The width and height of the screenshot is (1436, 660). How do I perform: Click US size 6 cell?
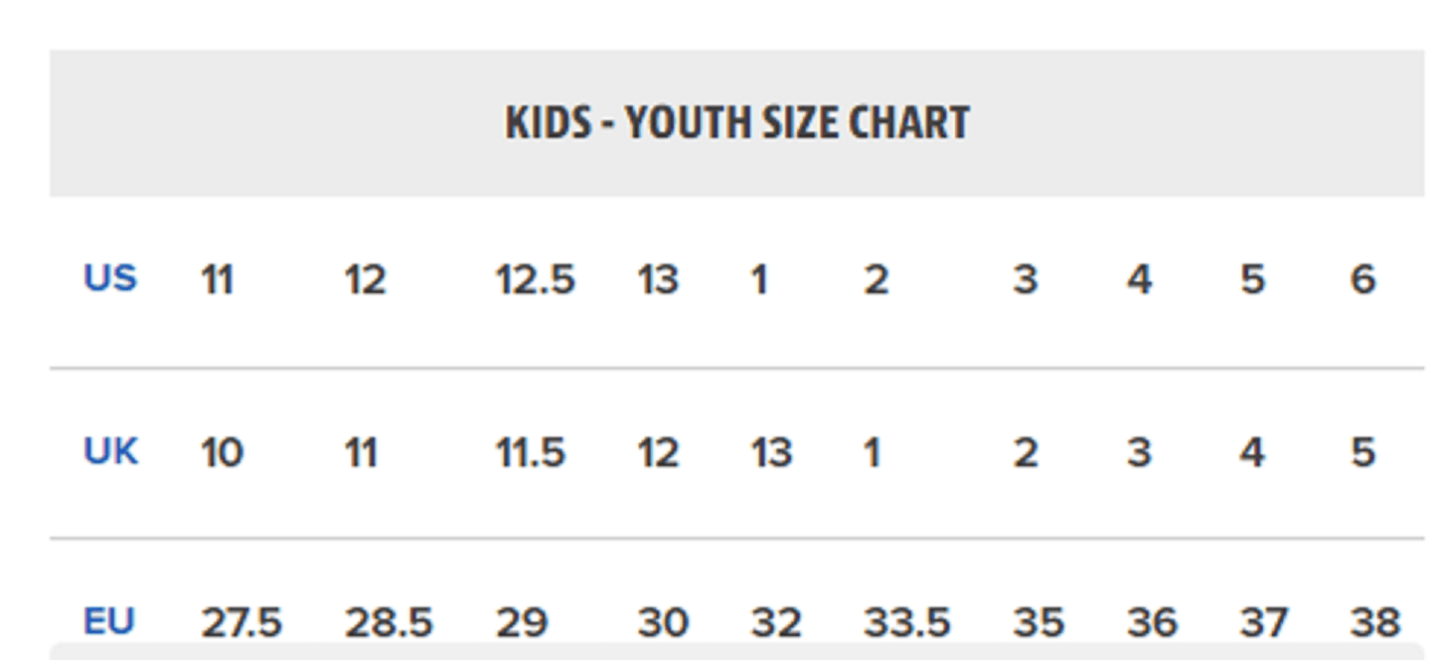point(1362,280)
